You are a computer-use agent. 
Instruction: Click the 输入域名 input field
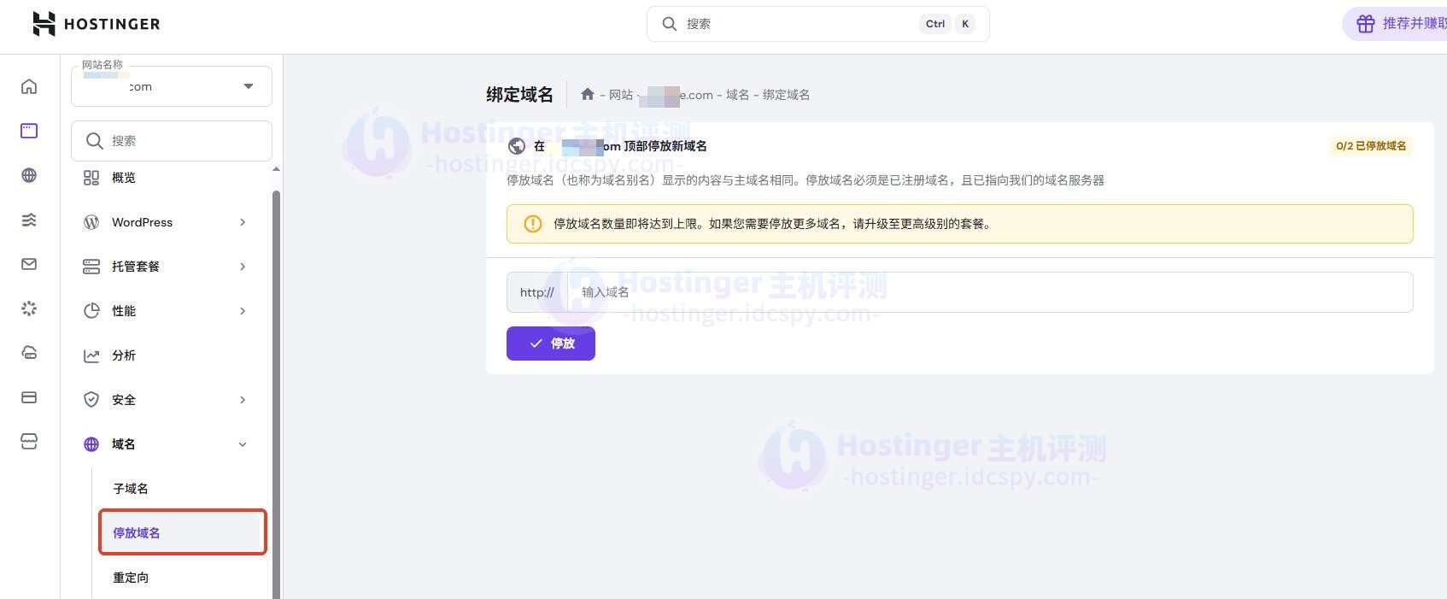989,292
